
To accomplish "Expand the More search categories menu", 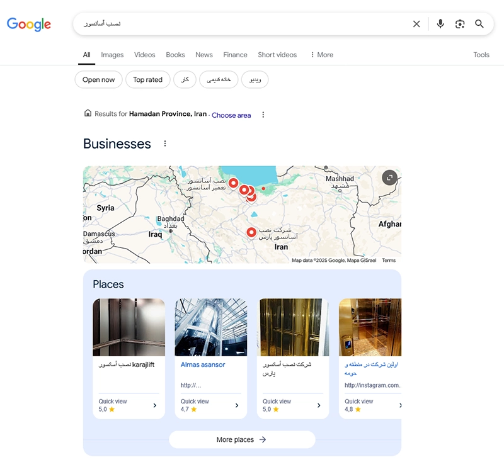I will pos(322,55).
